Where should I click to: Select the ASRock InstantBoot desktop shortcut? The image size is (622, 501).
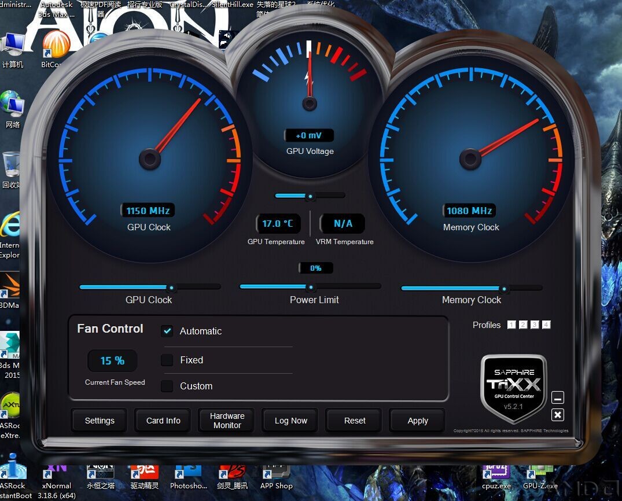click(14, 476)
